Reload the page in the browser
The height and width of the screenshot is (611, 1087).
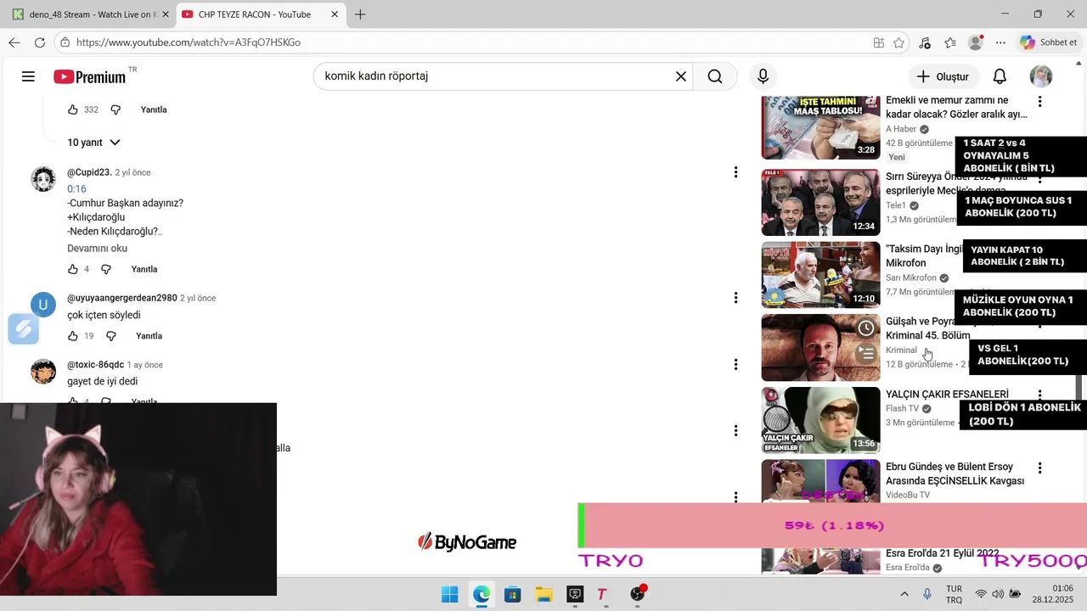pyautogui.click(x=40, y=42)
